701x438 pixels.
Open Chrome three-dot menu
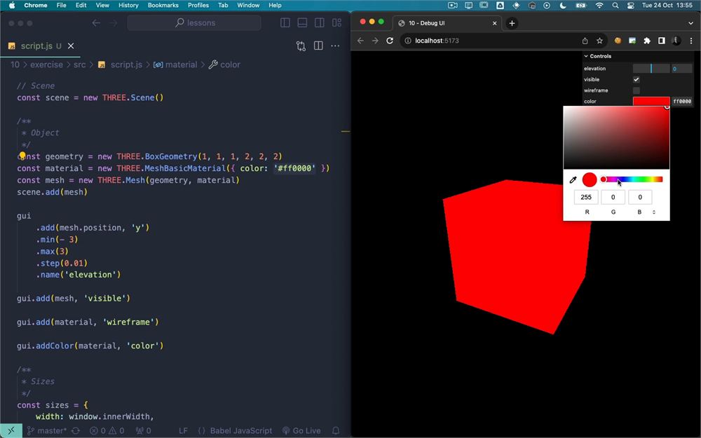(x=691, y=41)
